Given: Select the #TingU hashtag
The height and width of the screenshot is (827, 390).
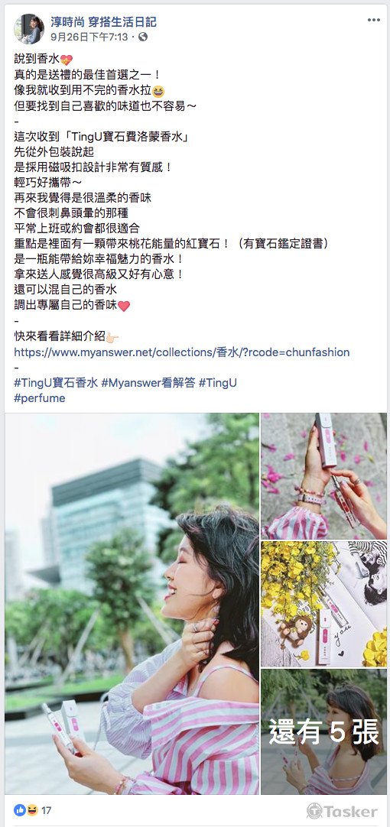Looking at the screenshot, I should (x=217, y=383).
